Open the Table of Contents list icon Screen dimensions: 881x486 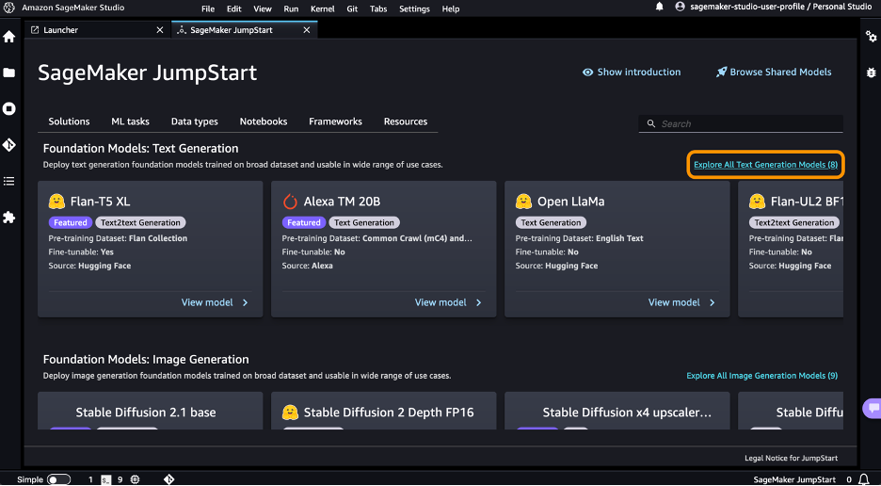pyautogui.click(x=9, y=181)
